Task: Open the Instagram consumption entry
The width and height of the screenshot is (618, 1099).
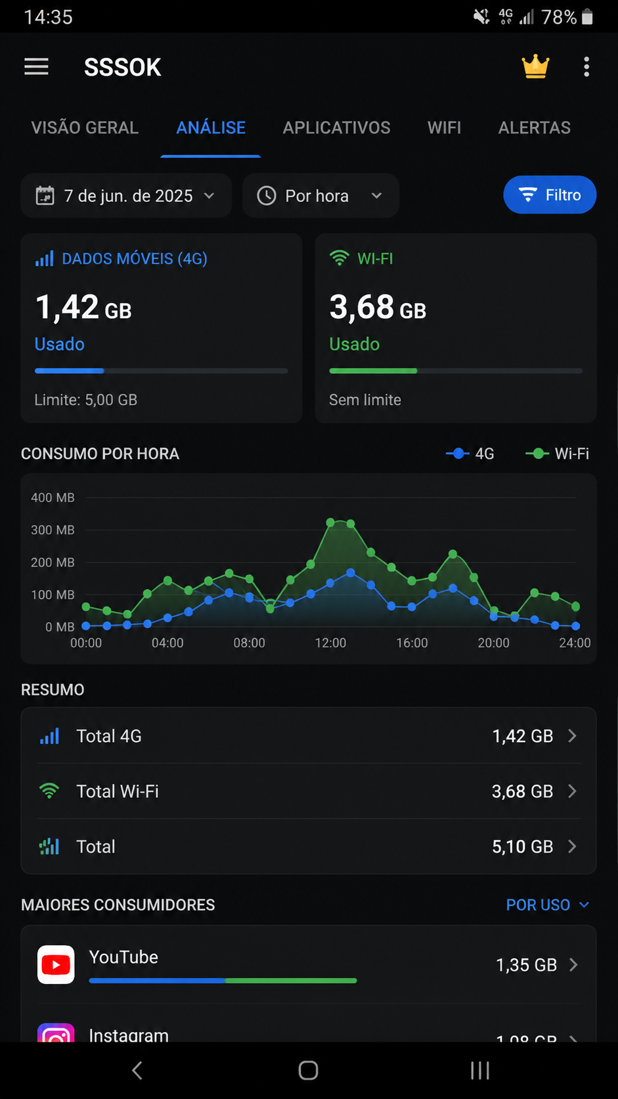Action: (309, 1023)
